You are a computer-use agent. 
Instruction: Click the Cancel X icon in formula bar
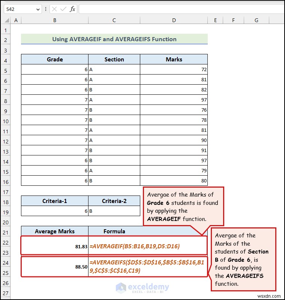point(54,9)
